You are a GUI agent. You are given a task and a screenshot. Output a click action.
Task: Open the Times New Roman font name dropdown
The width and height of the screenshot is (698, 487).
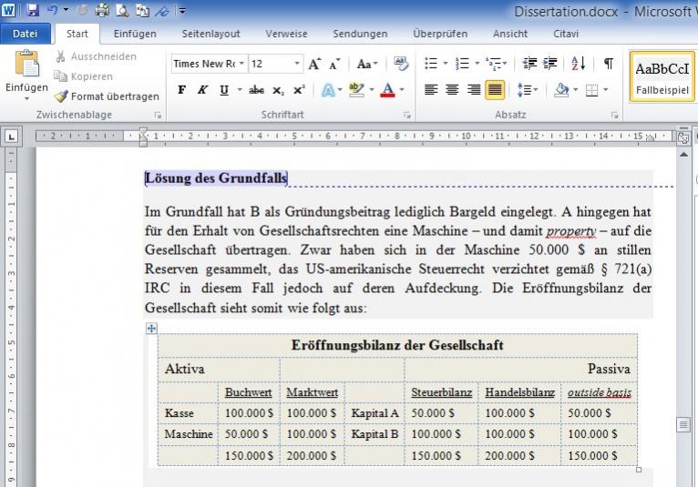(241, 64)
